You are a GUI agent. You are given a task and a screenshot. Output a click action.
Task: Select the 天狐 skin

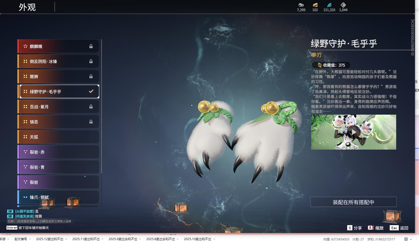(x=58, y=137)
